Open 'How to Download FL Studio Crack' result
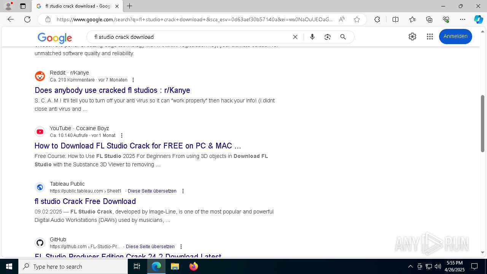 click(x=138, y=146)
